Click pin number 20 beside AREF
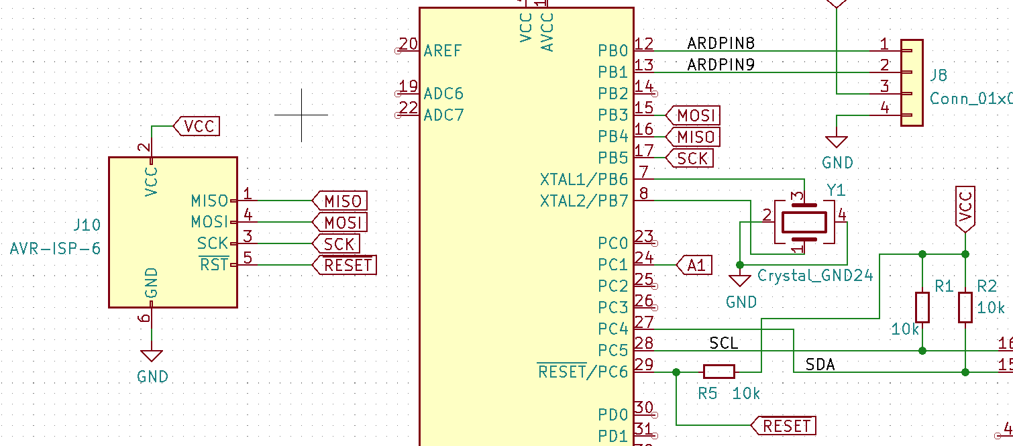The height and width of the screenshot is (446, 1013). click(x=408, y=44)
